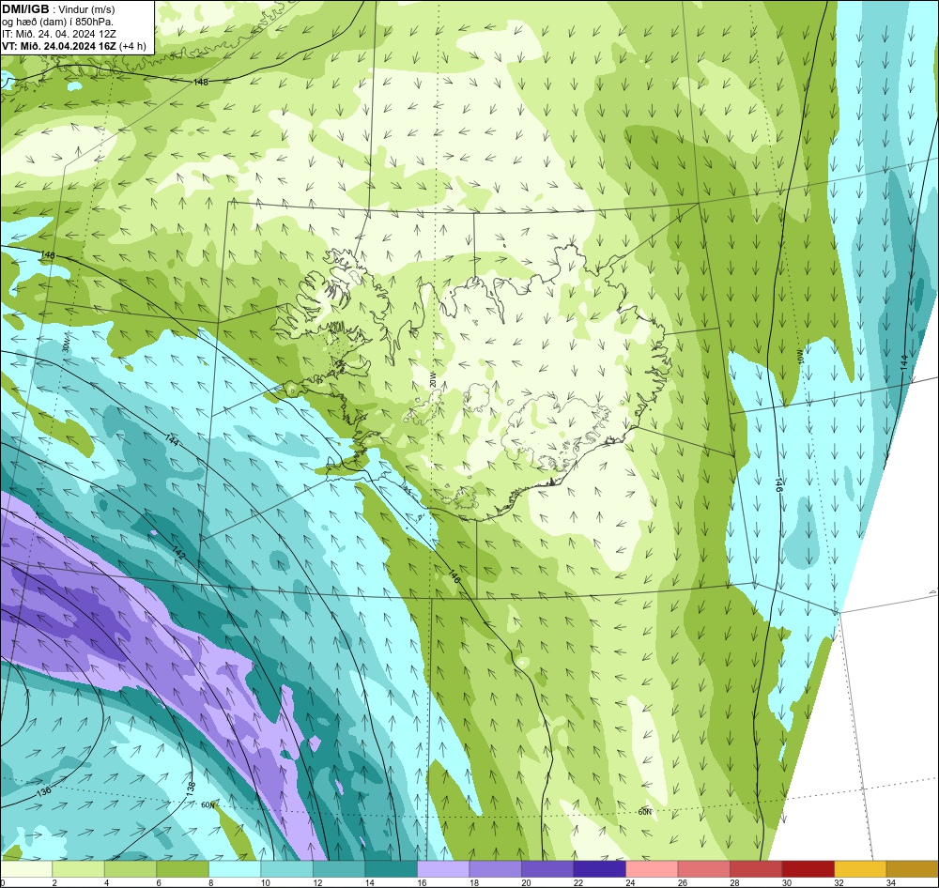Choose the dark gold above-34 m/s legend swatch
This screenshot has width=939, height=888.
(912, 868)
